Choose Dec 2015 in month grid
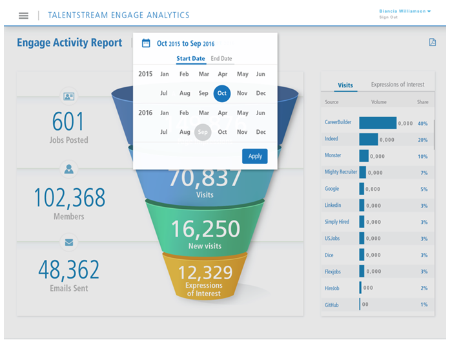This screenshot has height=342, width=450. 261,93
